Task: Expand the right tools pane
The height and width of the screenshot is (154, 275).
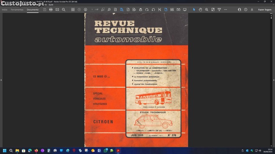Action: click(274, 80)
